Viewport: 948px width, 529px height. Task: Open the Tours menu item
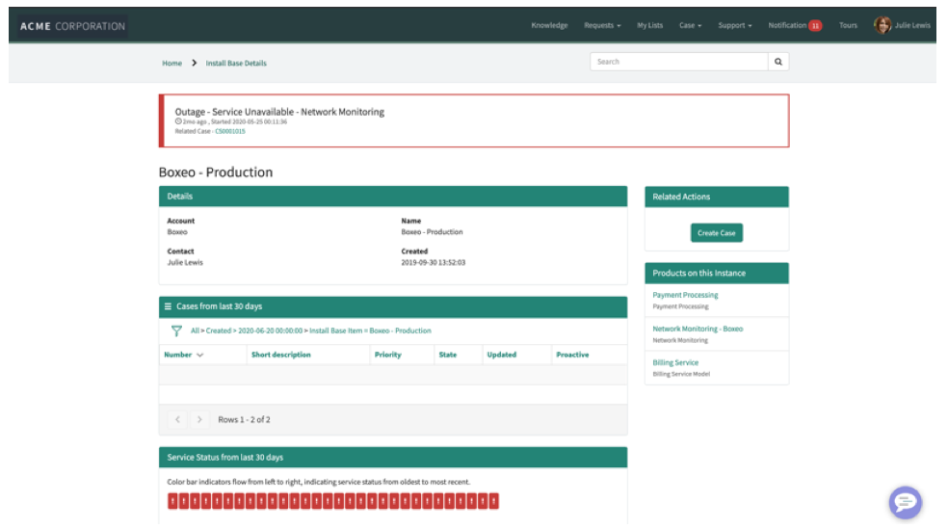[848, 25]
